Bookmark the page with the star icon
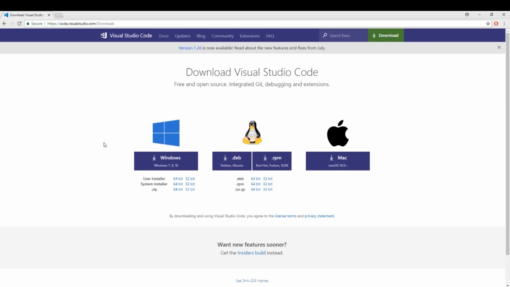The height and width of the screenshot is (287, 510). coord(488,24)
